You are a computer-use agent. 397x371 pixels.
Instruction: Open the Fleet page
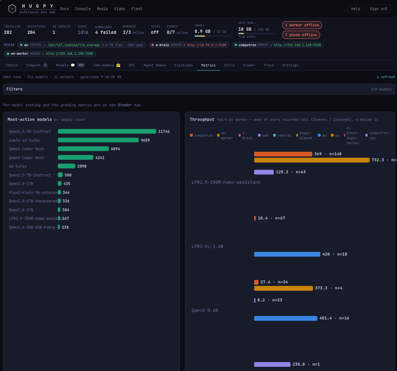(137, 9)
